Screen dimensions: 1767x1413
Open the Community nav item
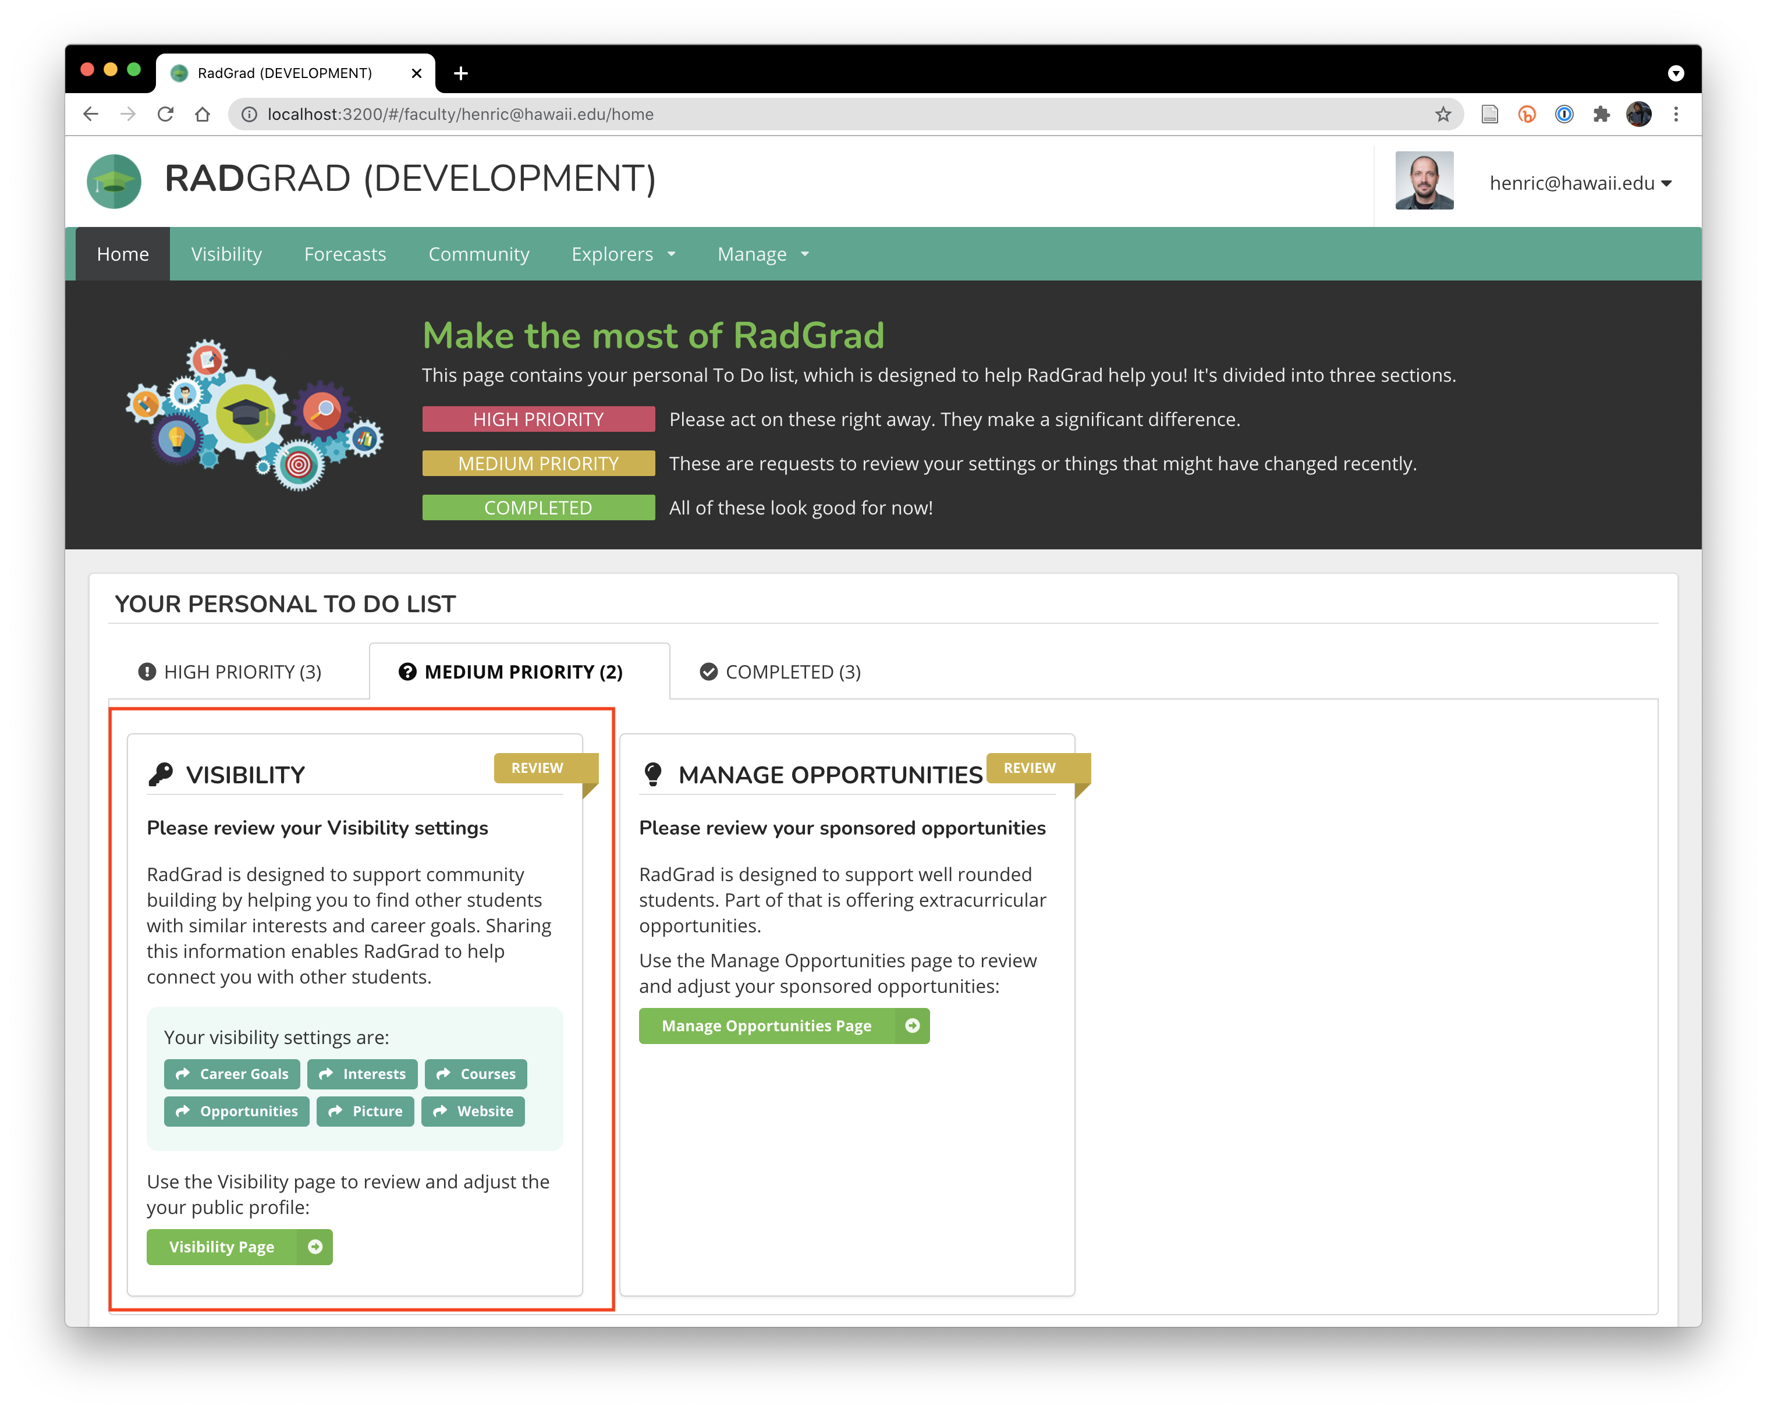tap(478, 254)
